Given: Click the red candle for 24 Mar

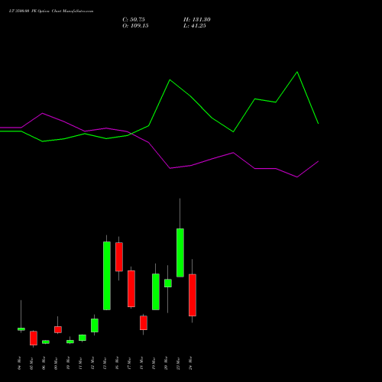Looking at the screenshot, I should [x=193, y=295].
